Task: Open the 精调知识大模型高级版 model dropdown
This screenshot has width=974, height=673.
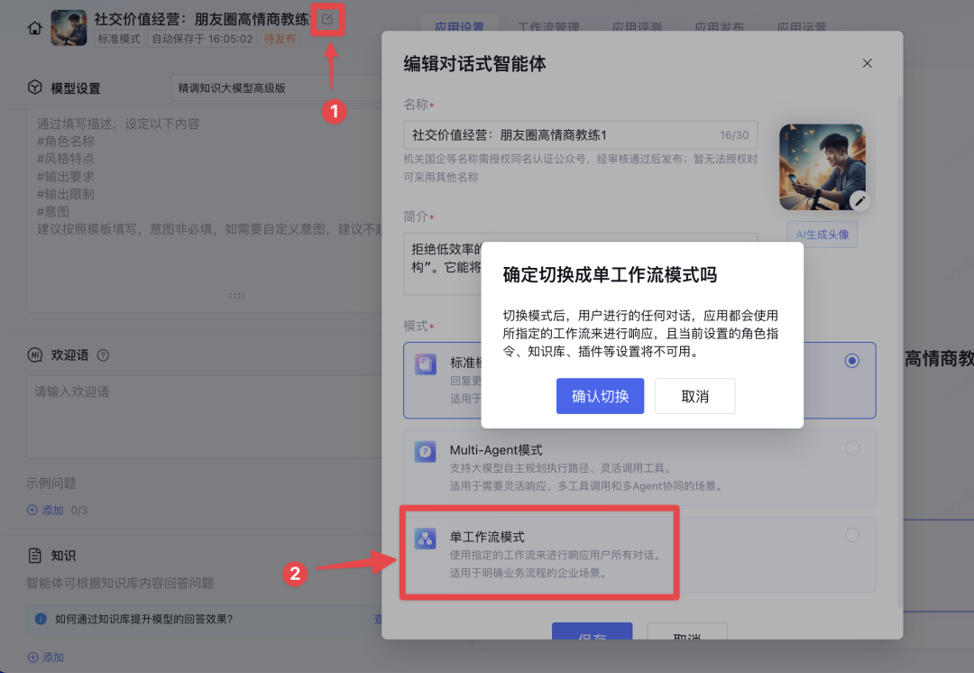Action: click(277, 88)
